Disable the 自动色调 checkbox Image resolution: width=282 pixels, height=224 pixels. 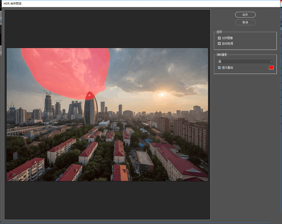pos(219,43)
